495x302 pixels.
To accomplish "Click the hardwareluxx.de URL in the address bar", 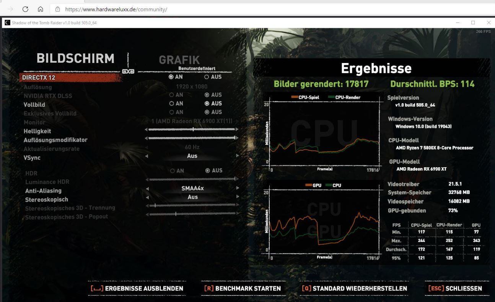I will (116, 9).
